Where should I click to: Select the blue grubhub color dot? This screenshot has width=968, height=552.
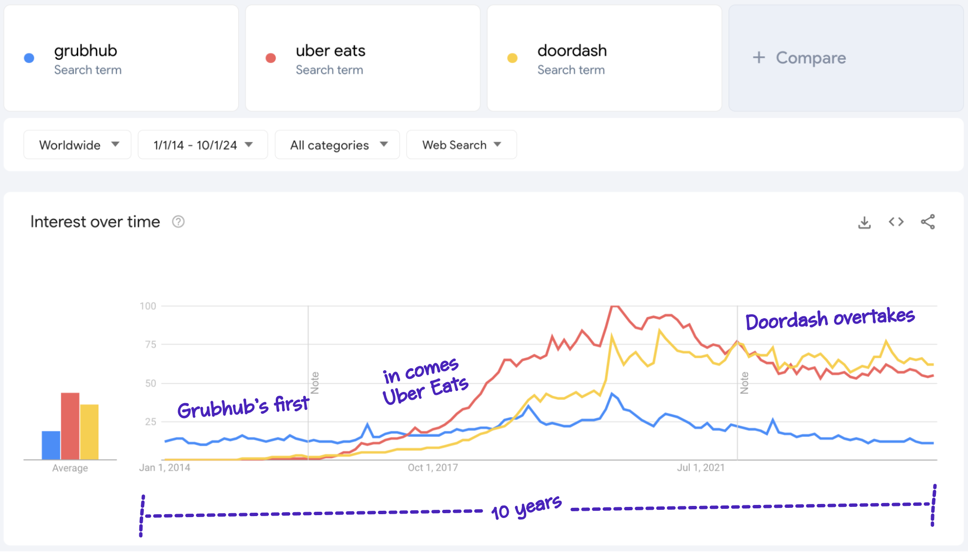point(29,58)
